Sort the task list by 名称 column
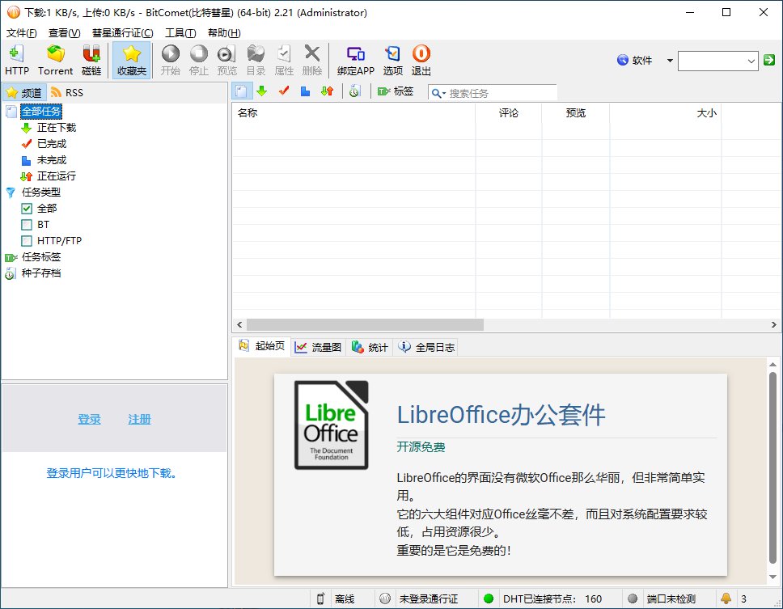The image size is (783, 609). [353, 112]
